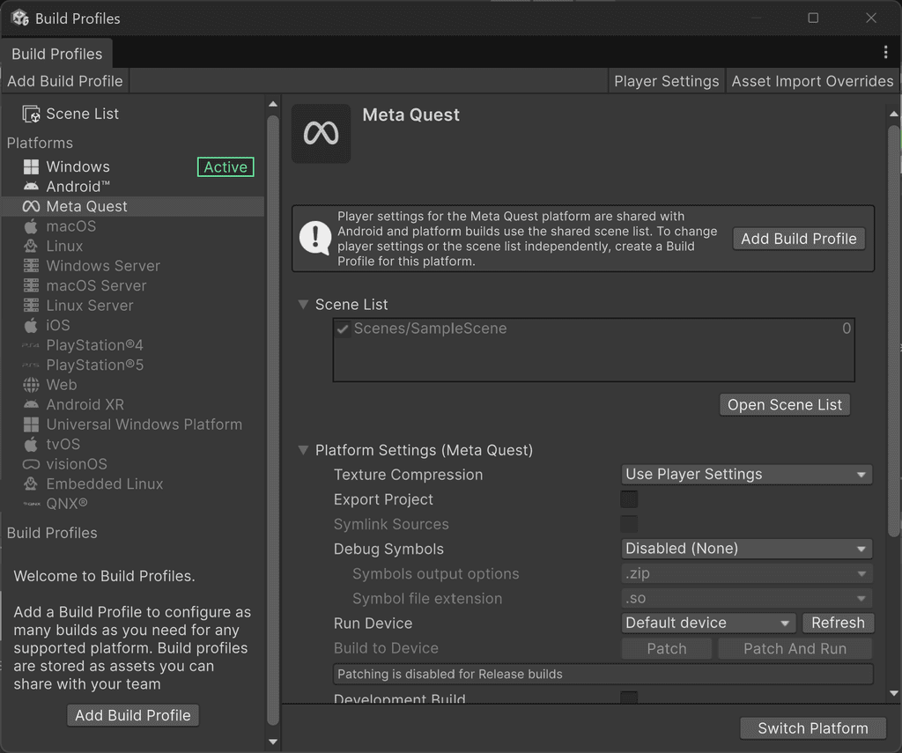Click the visionOS headset icon
This screenshot has height=753, width=902.
(x=31, y=464)
